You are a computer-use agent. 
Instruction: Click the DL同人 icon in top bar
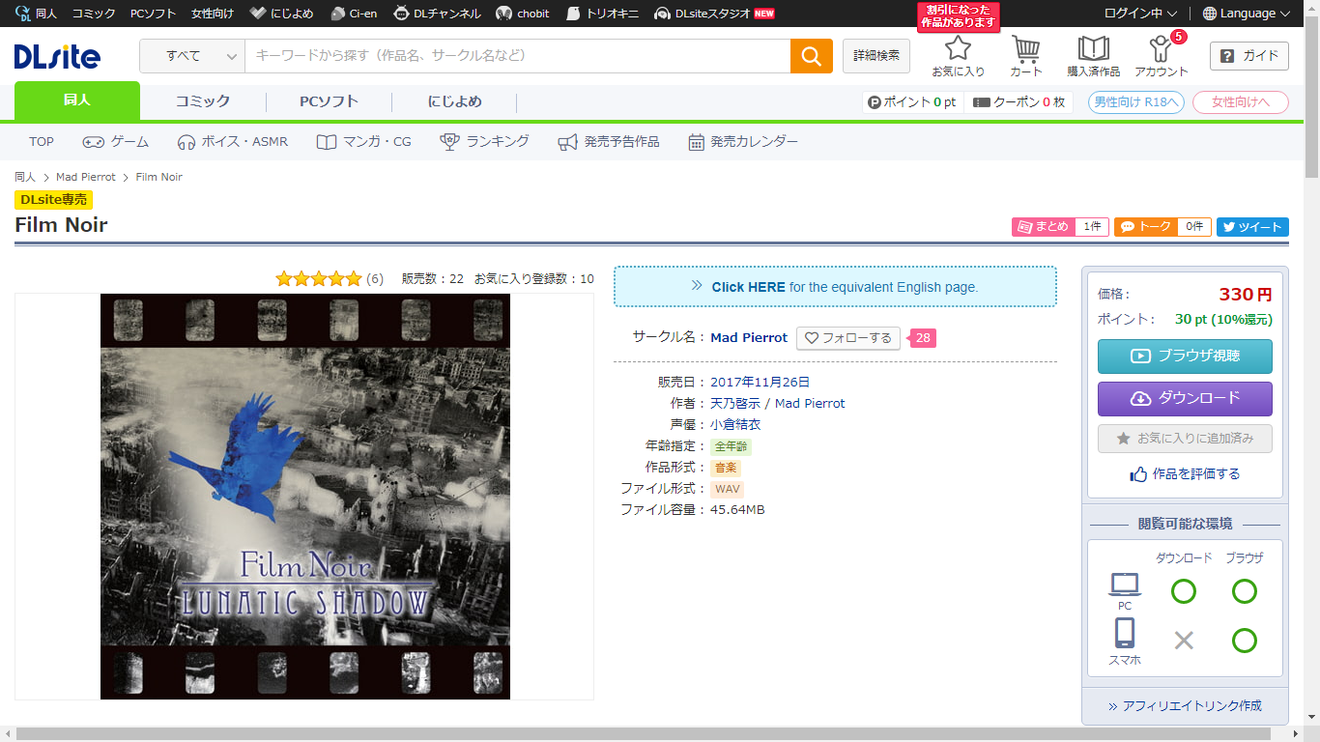pyautogui.click(x=23, y=14)
